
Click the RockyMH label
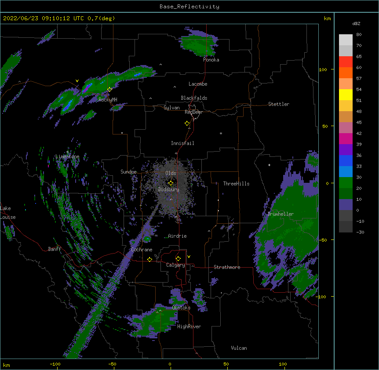click(108, 99)
